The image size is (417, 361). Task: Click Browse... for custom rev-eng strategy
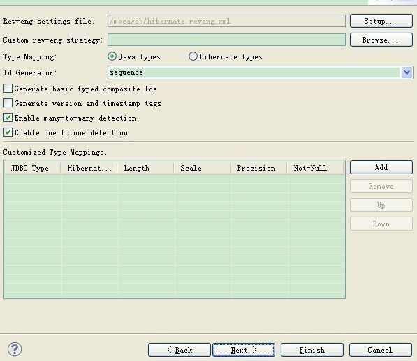pos(381,40)
